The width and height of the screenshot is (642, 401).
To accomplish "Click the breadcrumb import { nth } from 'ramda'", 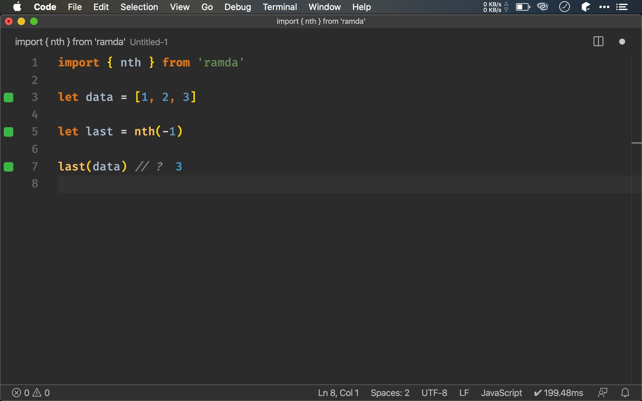I will click(70, 42).
